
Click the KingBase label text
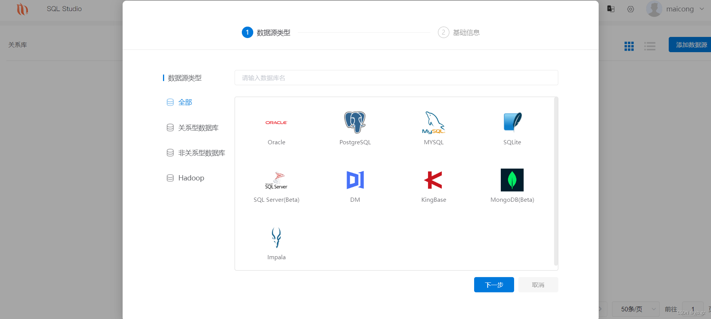[434, 200]
